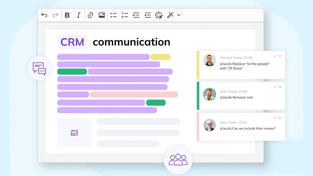Click the Redo arrow in toolbar
This screenshot has width=313, height=176.
[55, 15]
